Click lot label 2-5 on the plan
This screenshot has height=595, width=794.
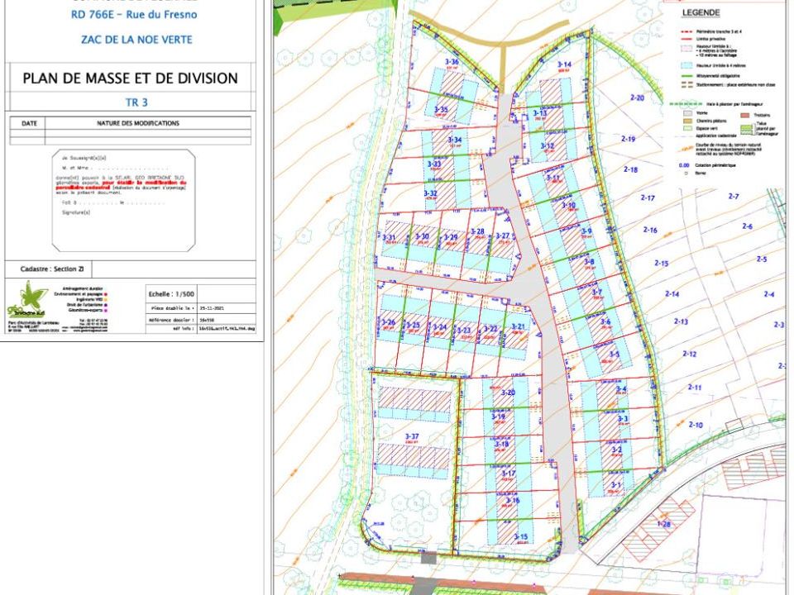762,259
